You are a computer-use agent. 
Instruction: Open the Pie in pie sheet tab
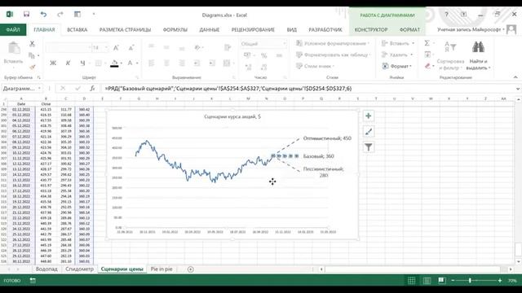pyautogui.click(x=161, y=269)
